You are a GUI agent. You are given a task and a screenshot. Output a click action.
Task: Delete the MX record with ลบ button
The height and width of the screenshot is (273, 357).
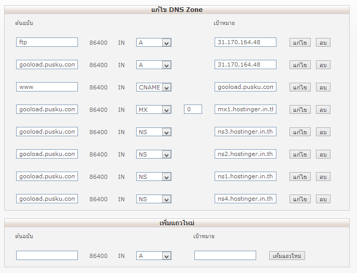tap(323, 109)
